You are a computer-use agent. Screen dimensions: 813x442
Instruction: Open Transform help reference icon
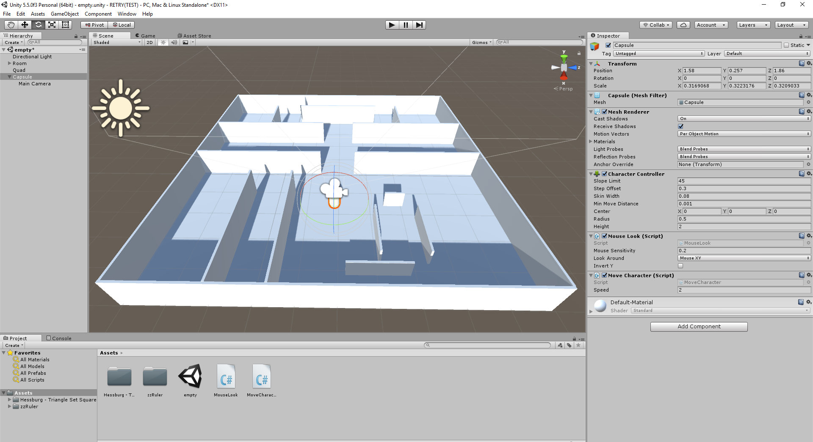(x=802, y=63)
